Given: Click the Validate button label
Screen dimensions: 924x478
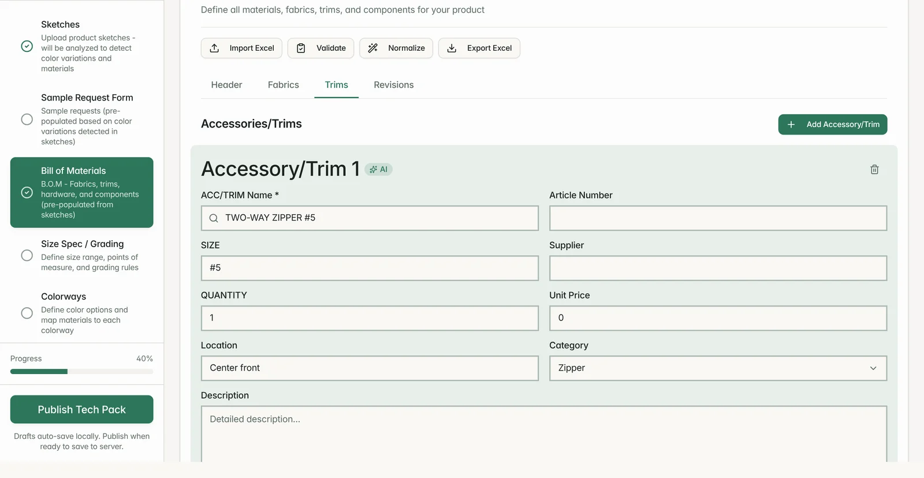Looking at the screenshot, I should [331, 48].
